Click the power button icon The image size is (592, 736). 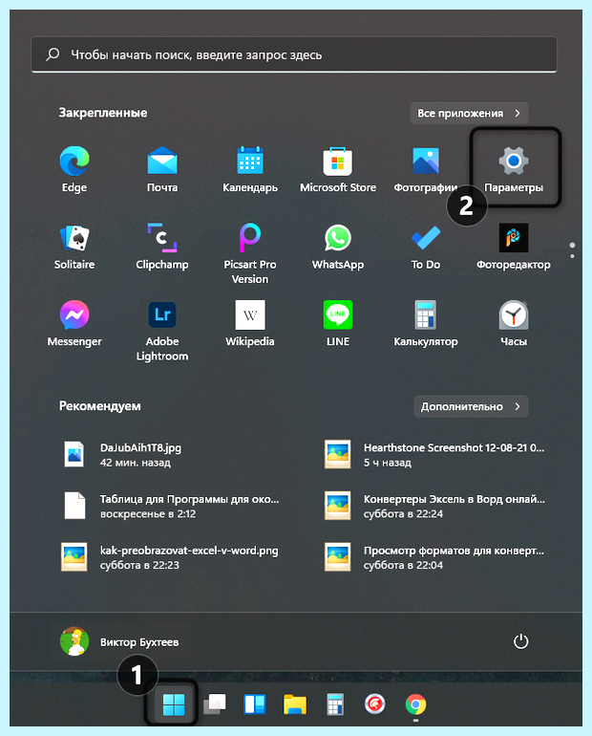520,641
